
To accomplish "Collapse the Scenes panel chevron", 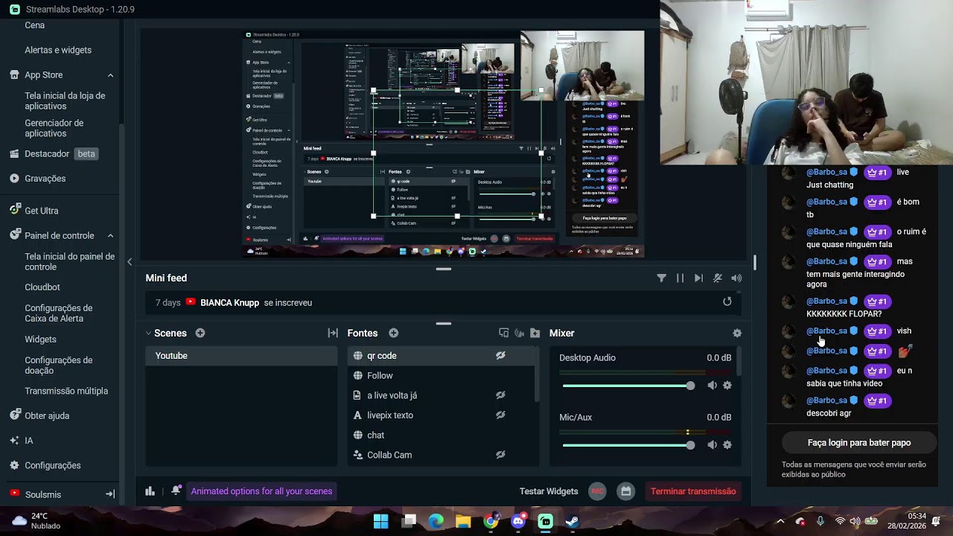I will 148,334.
